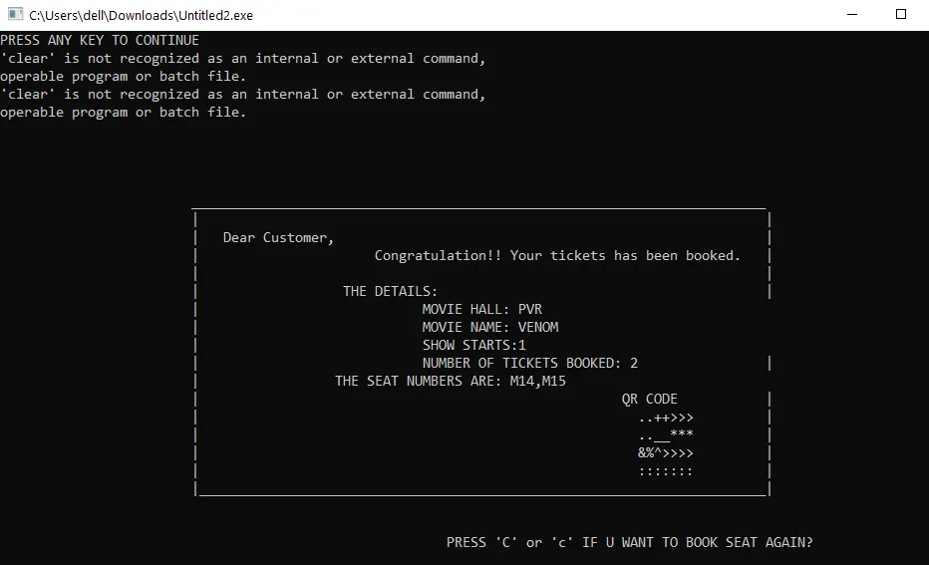Select the Congratulation tickets booked message
929x565 pixels.
[x=557, y=256]
